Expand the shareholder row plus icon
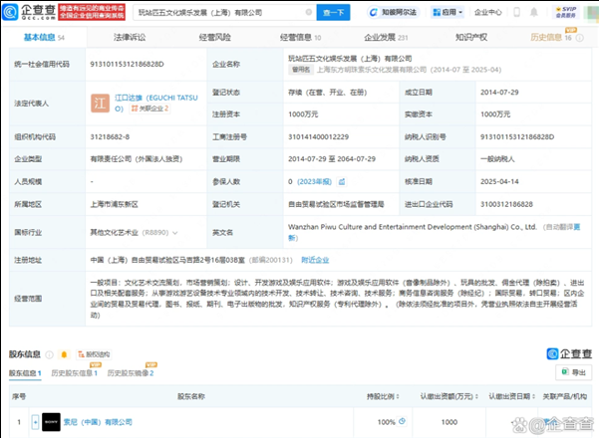This screenshot has height=438, width=599. (x=35, y=421)
